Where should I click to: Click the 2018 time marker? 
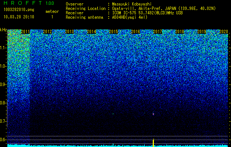[x=180, y=32]
